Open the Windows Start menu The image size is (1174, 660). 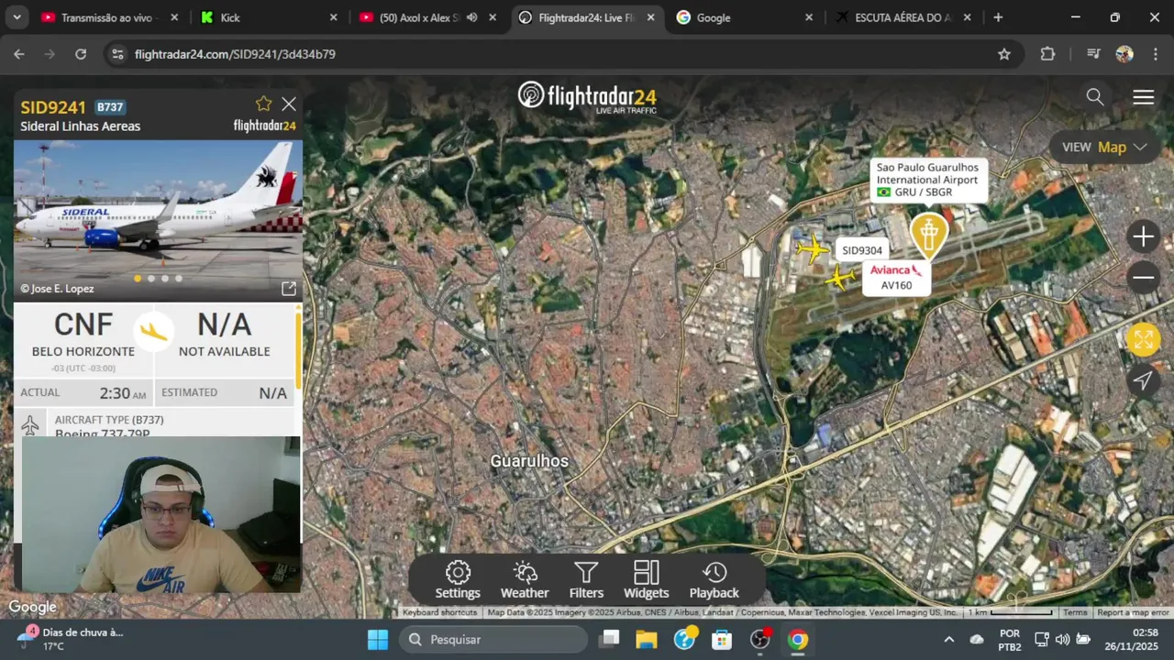tap(378, 640)
